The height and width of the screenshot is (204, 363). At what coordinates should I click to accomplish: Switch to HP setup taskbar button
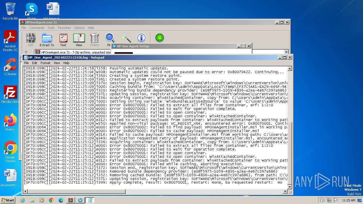point(80,200)
